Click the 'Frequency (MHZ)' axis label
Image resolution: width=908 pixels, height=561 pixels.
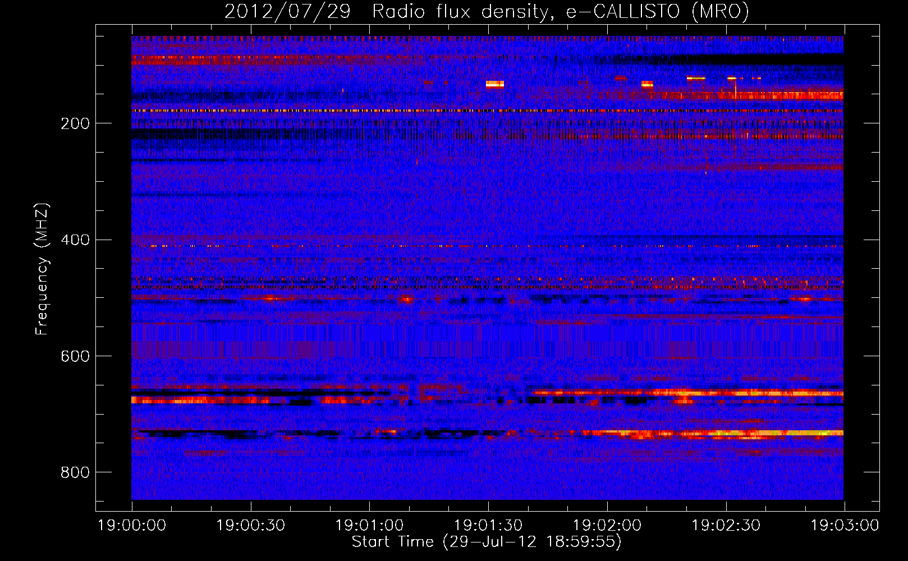pyautogui.click(x=42, y=269)
